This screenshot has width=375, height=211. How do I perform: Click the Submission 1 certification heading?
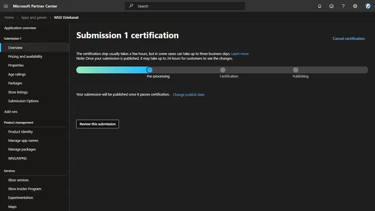128,35
